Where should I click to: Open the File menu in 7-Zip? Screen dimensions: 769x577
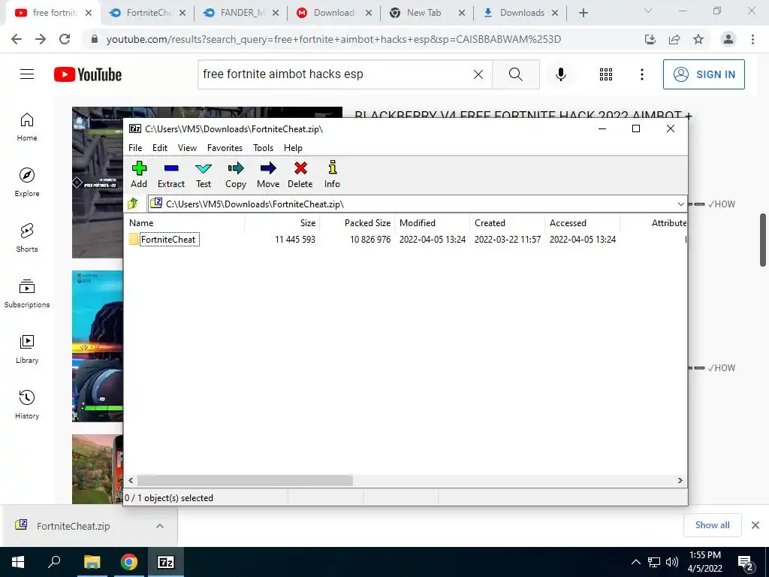[135, 148]
